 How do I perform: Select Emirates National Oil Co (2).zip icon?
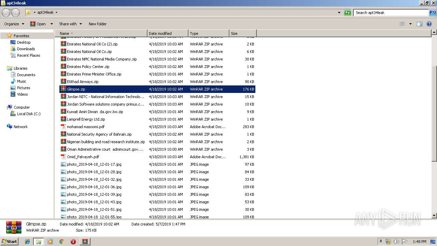tap(64, 44)
